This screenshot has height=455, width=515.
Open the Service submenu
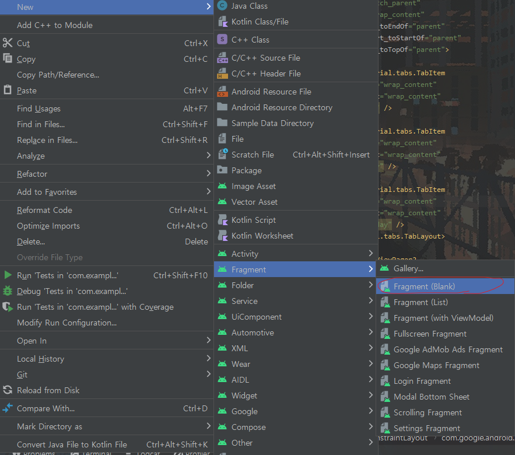pyautogui.click(x=296, y=301)
